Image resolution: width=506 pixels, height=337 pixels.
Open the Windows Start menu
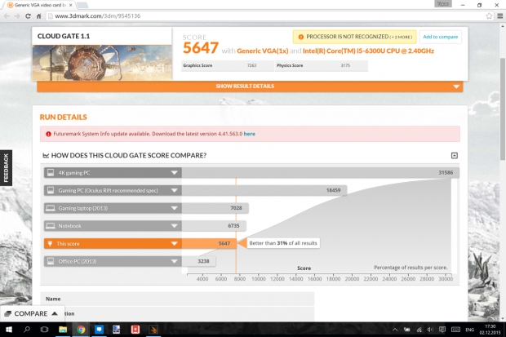pyautogui.click(x=9, y=330)
